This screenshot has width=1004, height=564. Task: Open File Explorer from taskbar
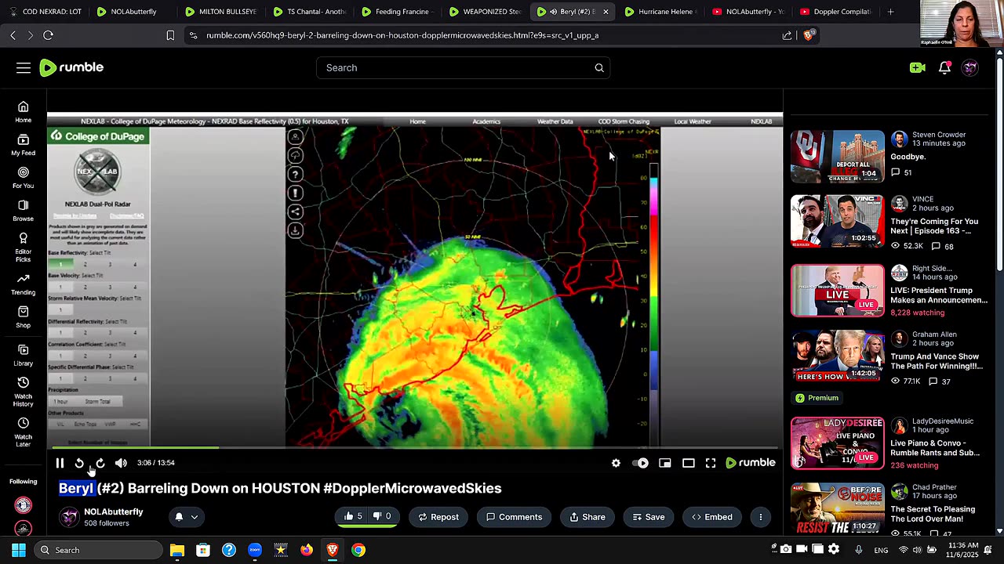click(x=177, y=550)
